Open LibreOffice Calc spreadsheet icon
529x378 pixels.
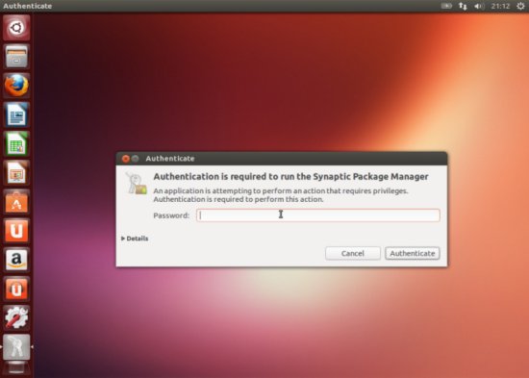coord(16,143)
